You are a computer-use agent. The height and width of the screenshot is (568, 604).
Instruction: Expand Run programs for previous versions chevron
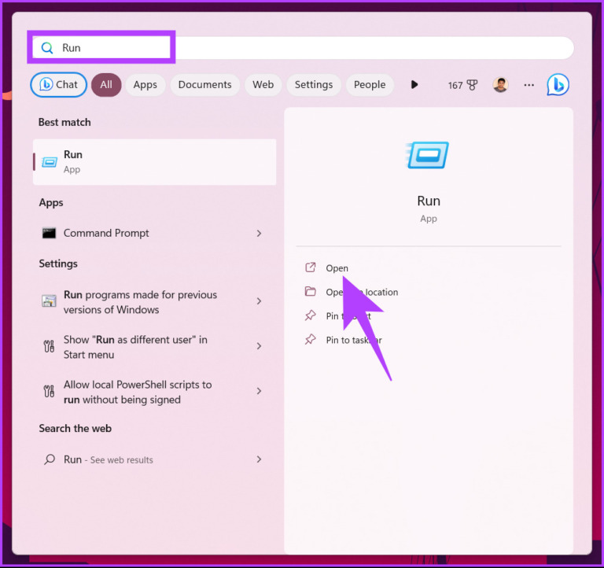[x=259, y=301]
